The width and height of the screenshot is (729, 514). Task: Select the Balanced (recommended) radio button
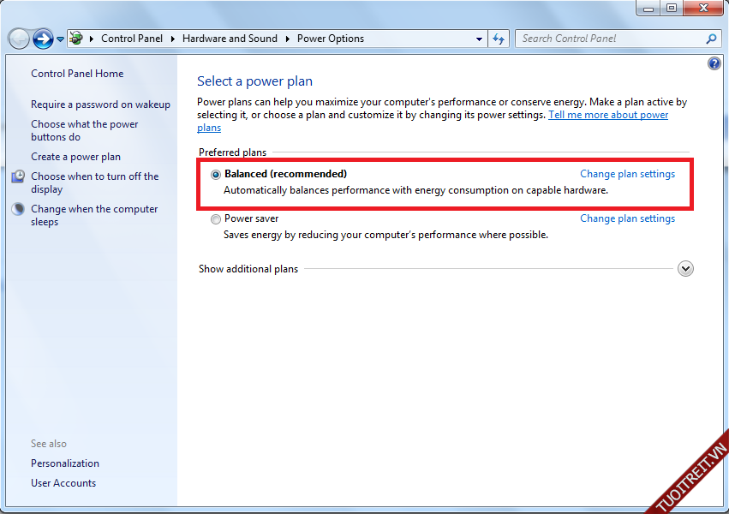coord(216,174)
